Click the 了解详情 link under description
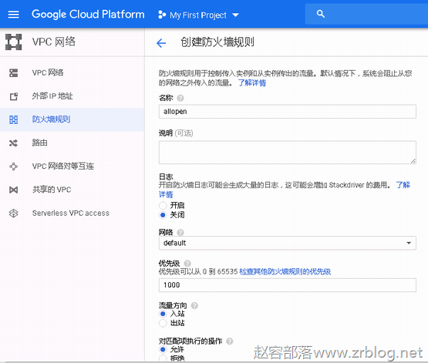The image size is (428, 363). pos(252,82)
